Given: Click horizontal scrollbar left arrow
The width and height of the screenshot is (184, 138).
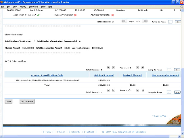Looking at the screenshot, I should (x=1, y=137).
